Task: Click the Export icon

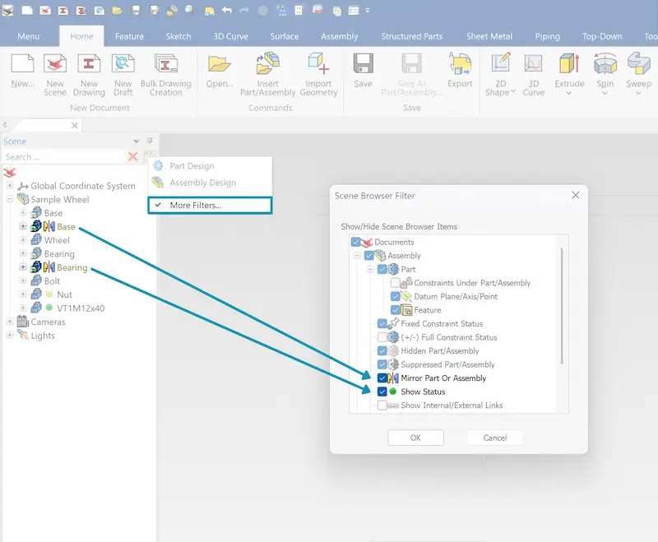Action: pyautogui.click(x=460, y=64)
